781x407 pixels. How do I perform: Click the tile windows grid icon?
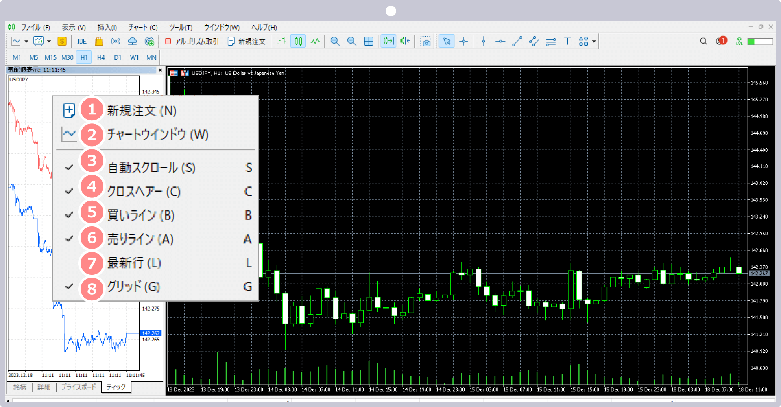coord(369,41)
